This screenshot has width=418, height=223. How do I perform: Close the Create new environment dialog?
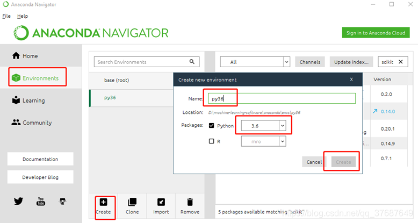point(351,80)
